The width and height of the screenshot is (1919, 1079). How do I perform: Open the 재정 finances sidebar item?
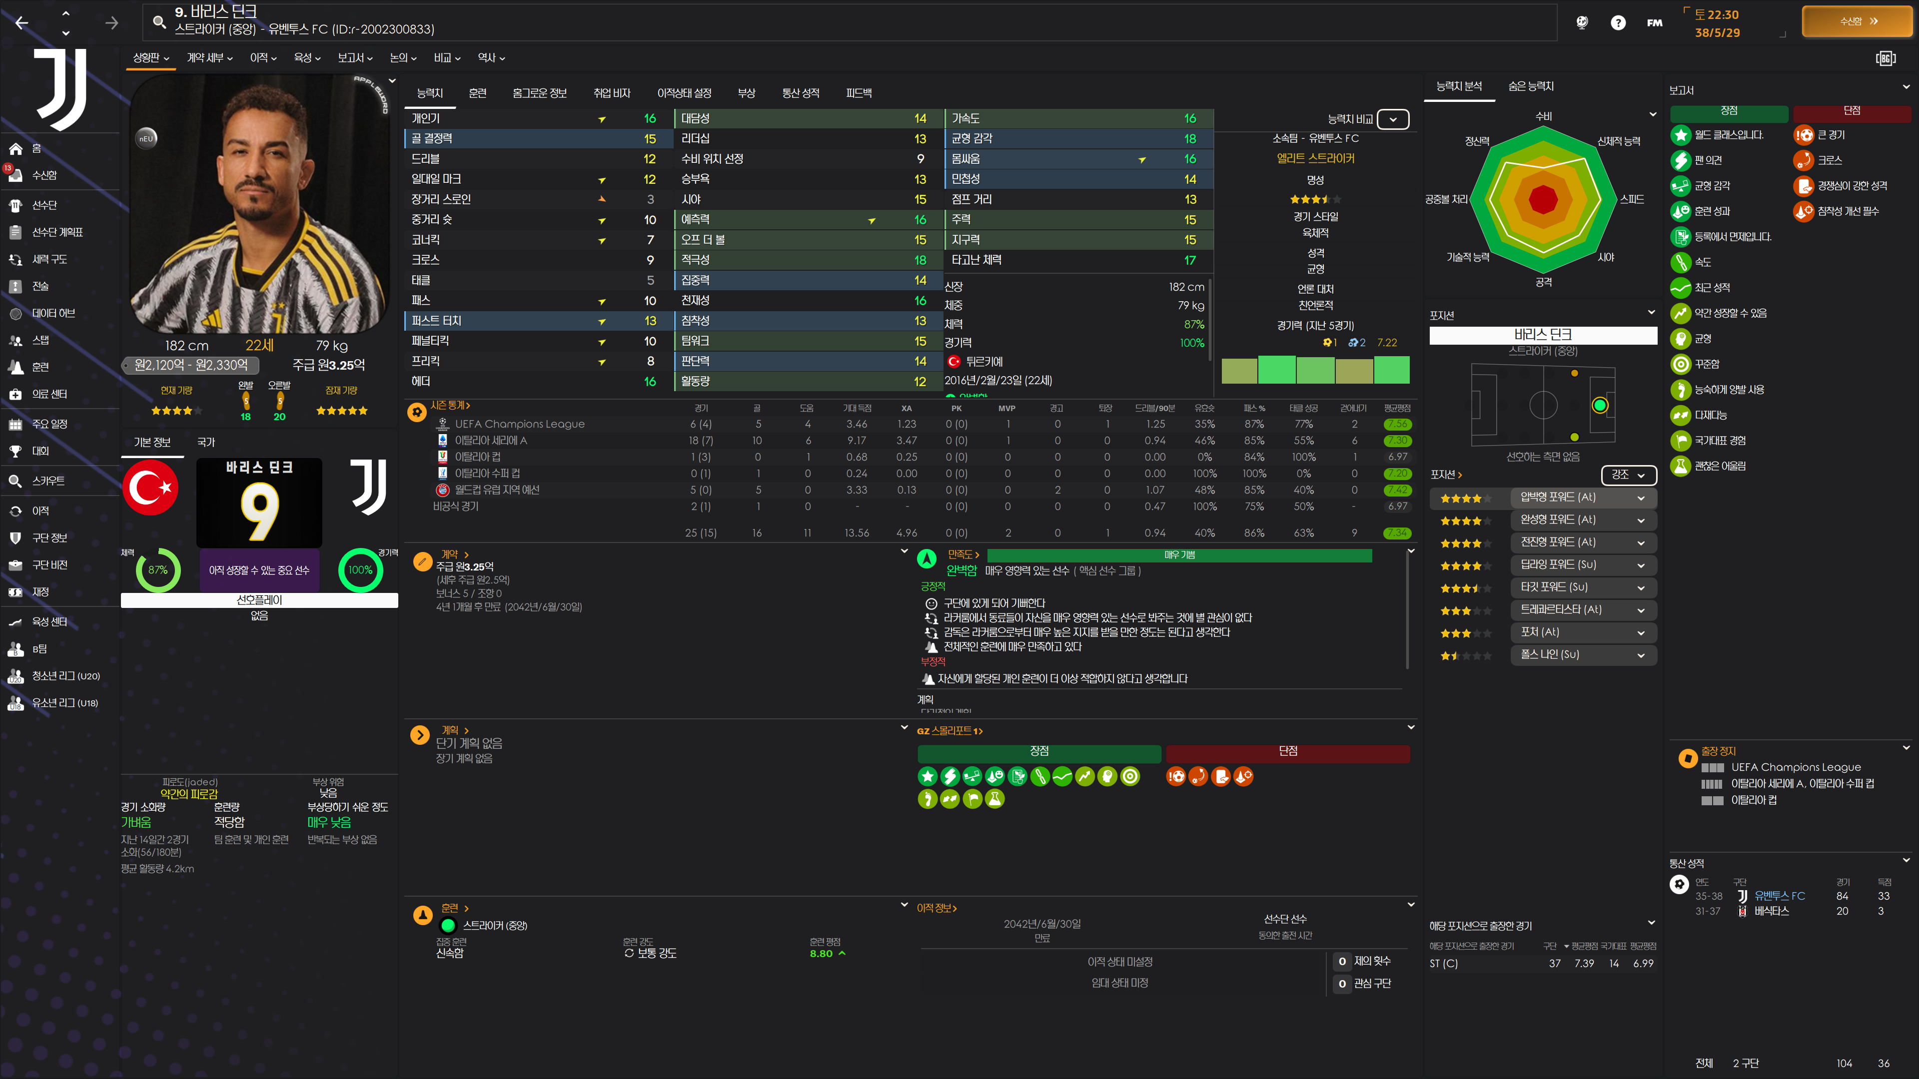pyautogui.click(x=40, y=592)
